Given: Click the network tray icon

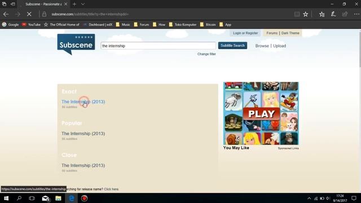Looking at the screenshot, I should coord(316,198).
